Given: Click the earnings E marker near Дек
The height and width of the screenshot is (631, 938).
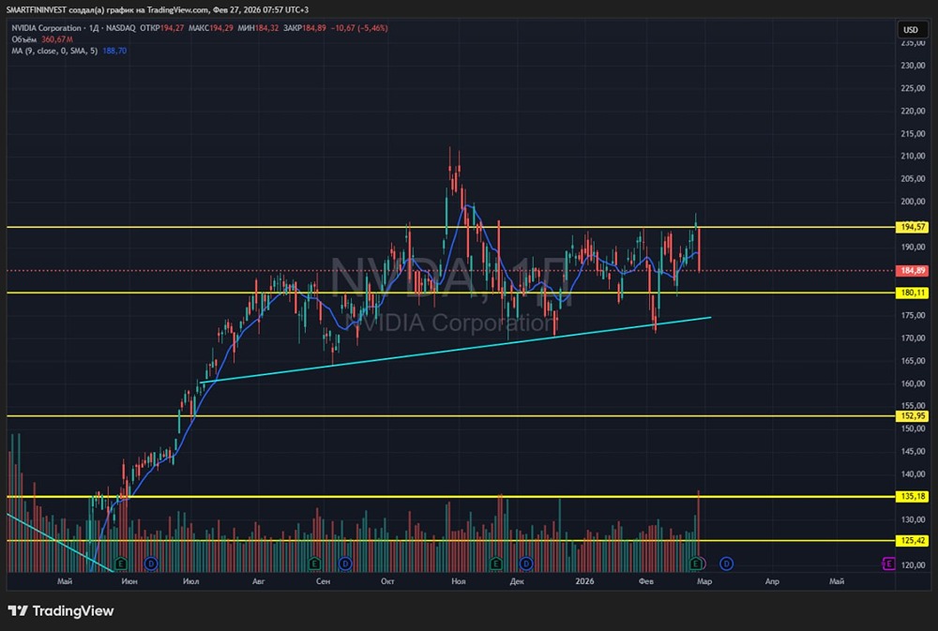Looking at the screenshot, I should tap(495, 563).
